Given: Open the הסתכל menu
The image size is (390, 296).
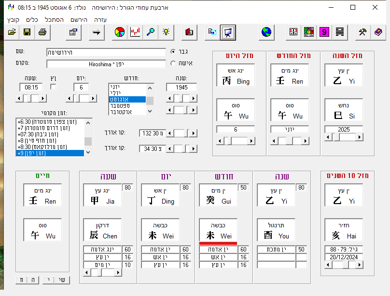Looking at the screenshot, I should coord(54,20).
